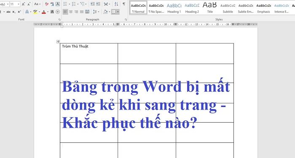This screenshot has width=295, height=158.
Task: Apply red font color
Action: 44,12
